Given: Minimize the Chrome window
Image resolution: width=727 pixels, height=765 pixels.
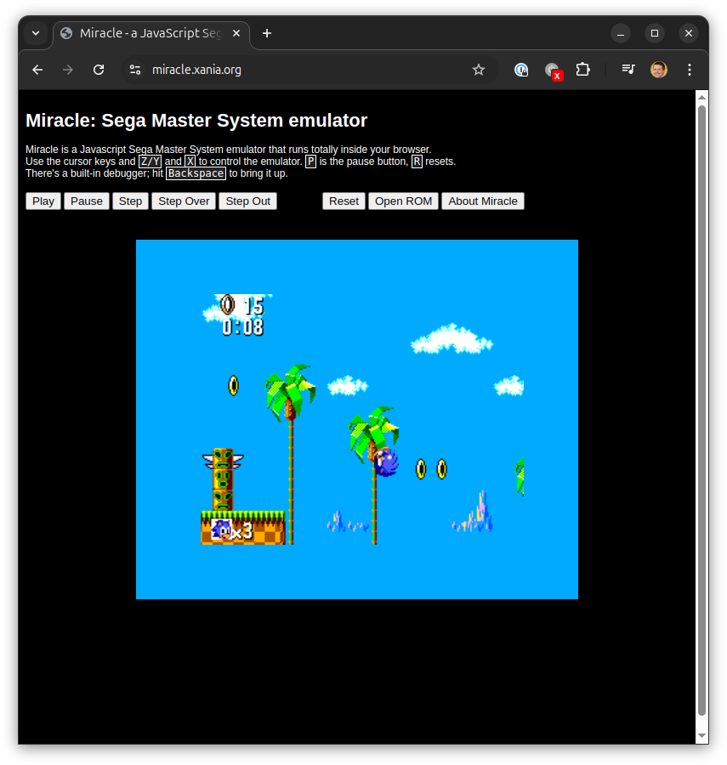Looking at the screenshot, I should pyautogui.click(x=621, y=33).
